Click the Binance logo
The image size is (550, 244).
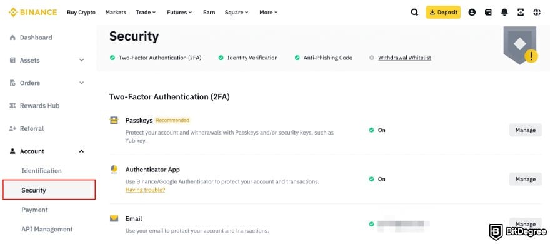click(x=33, y=13)
